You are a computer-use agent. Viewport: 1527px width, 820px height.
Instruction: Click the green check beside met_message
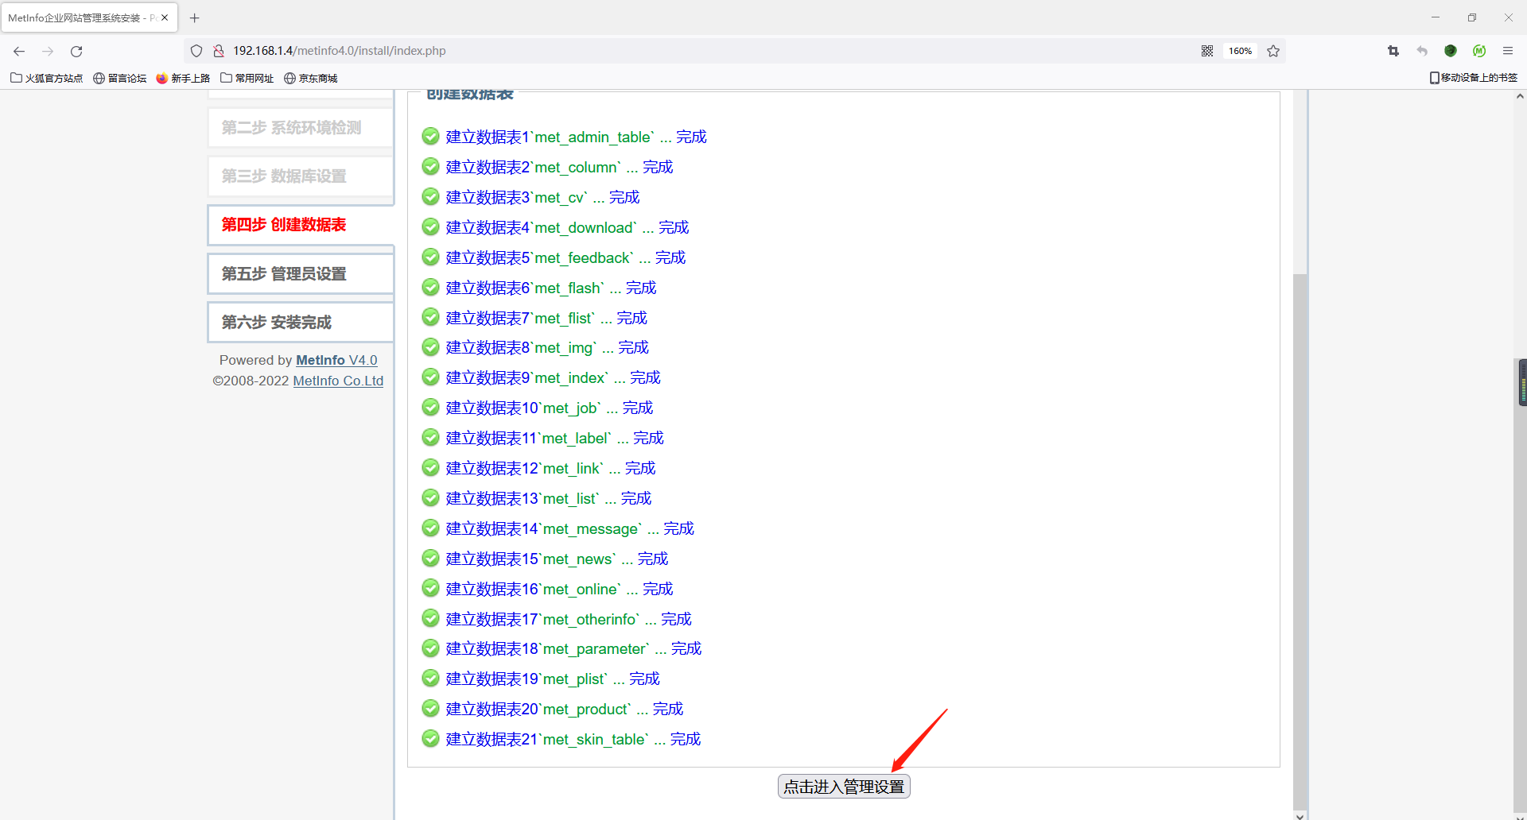click(x=430, y=528)
